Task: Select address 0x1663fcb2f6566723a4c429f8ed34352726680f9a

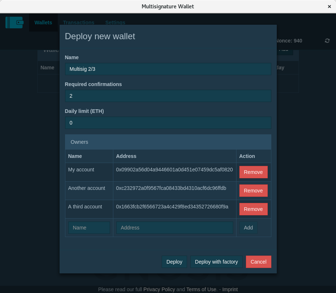Action: pos(172,207)
